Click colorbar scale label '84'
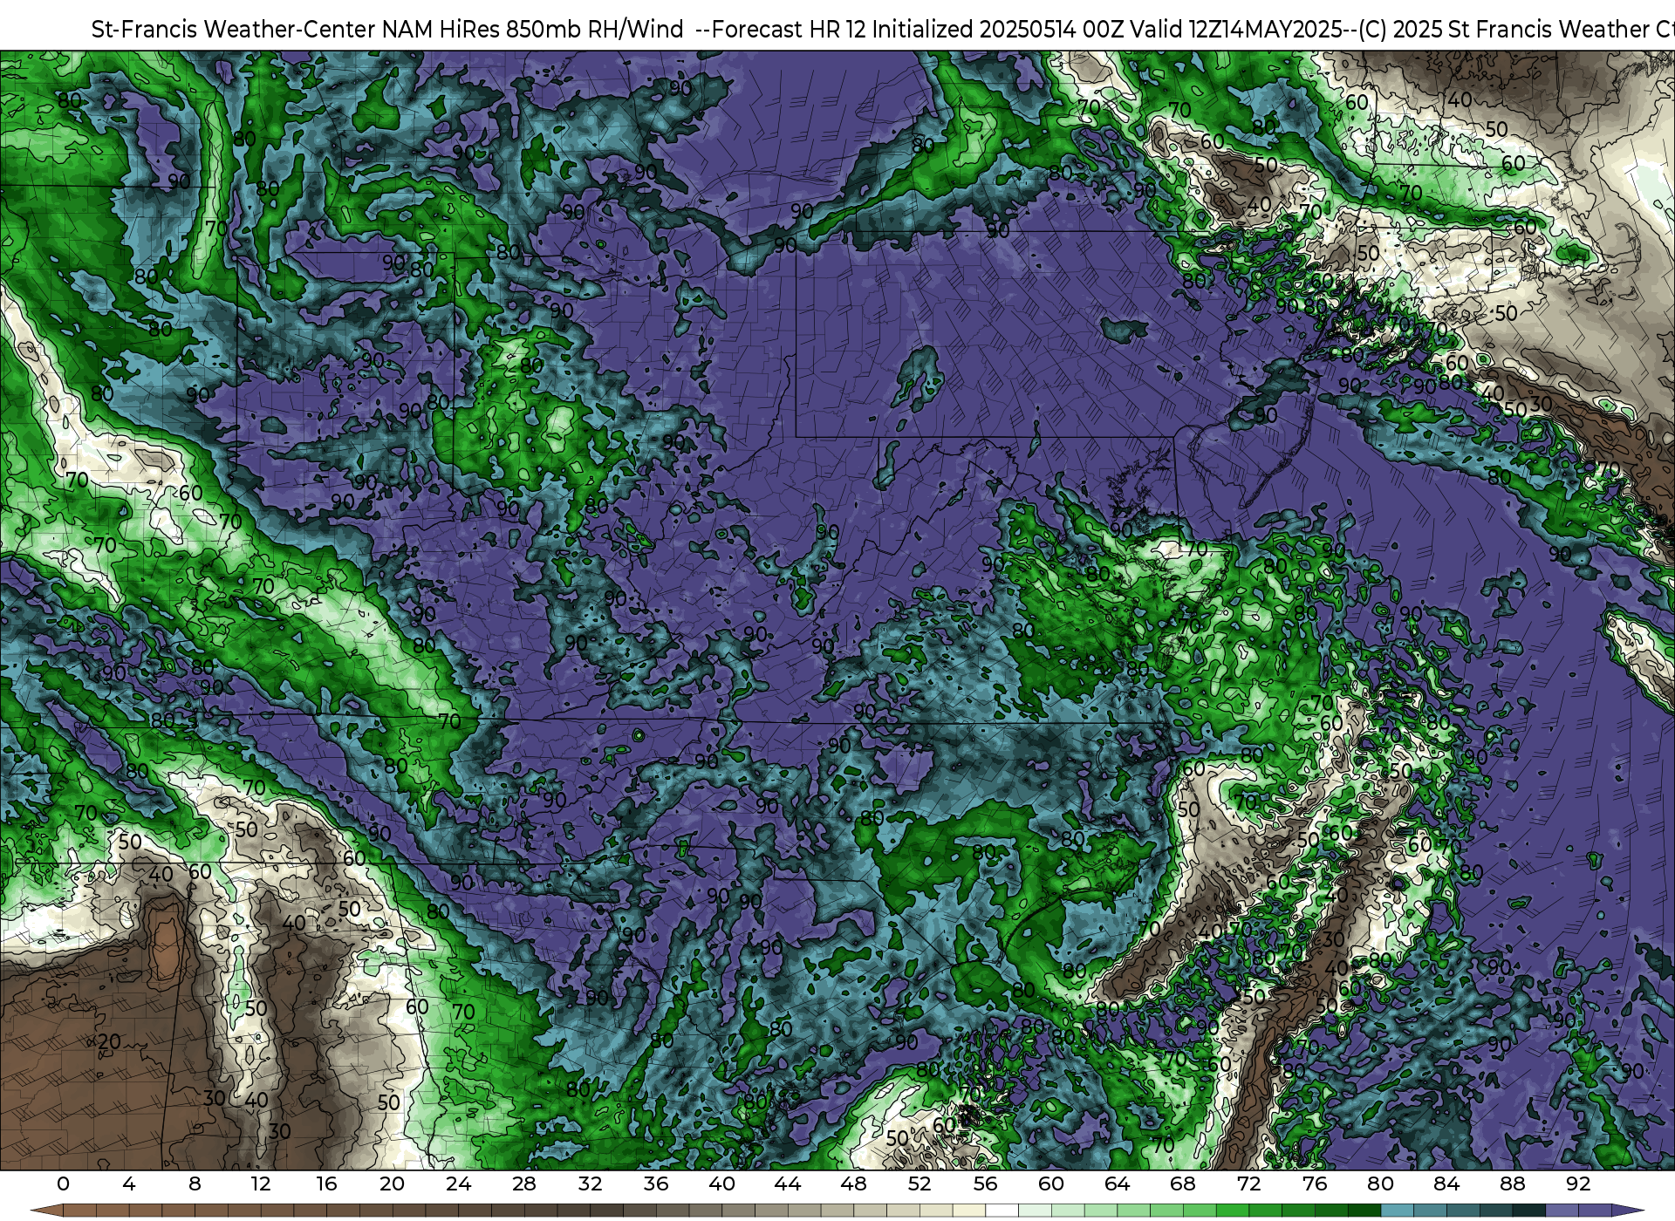Image resolution: width=1675 pixels, height=1221 pixels. point(1446,1183)
